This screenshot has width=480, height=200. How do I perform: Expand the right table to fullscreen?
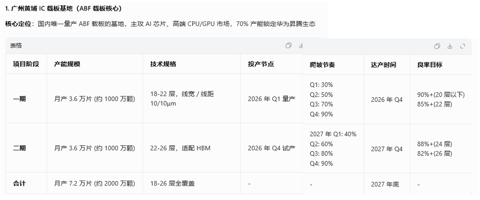[x=463, y=46]
